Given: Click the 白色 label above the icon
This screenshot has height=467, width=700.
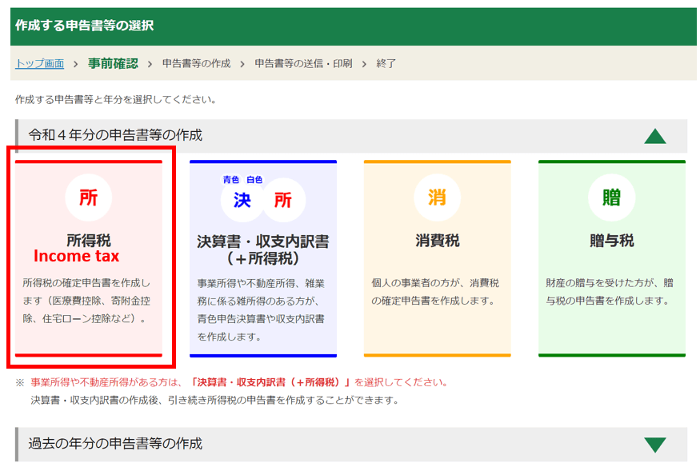Looking at the screenshot, I should (254, 179).
